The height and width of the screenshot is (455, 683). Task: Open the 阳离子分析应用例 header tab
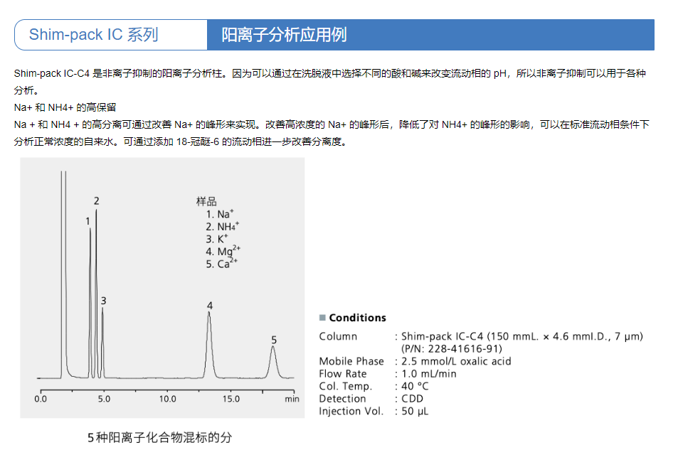pos(285,35)
